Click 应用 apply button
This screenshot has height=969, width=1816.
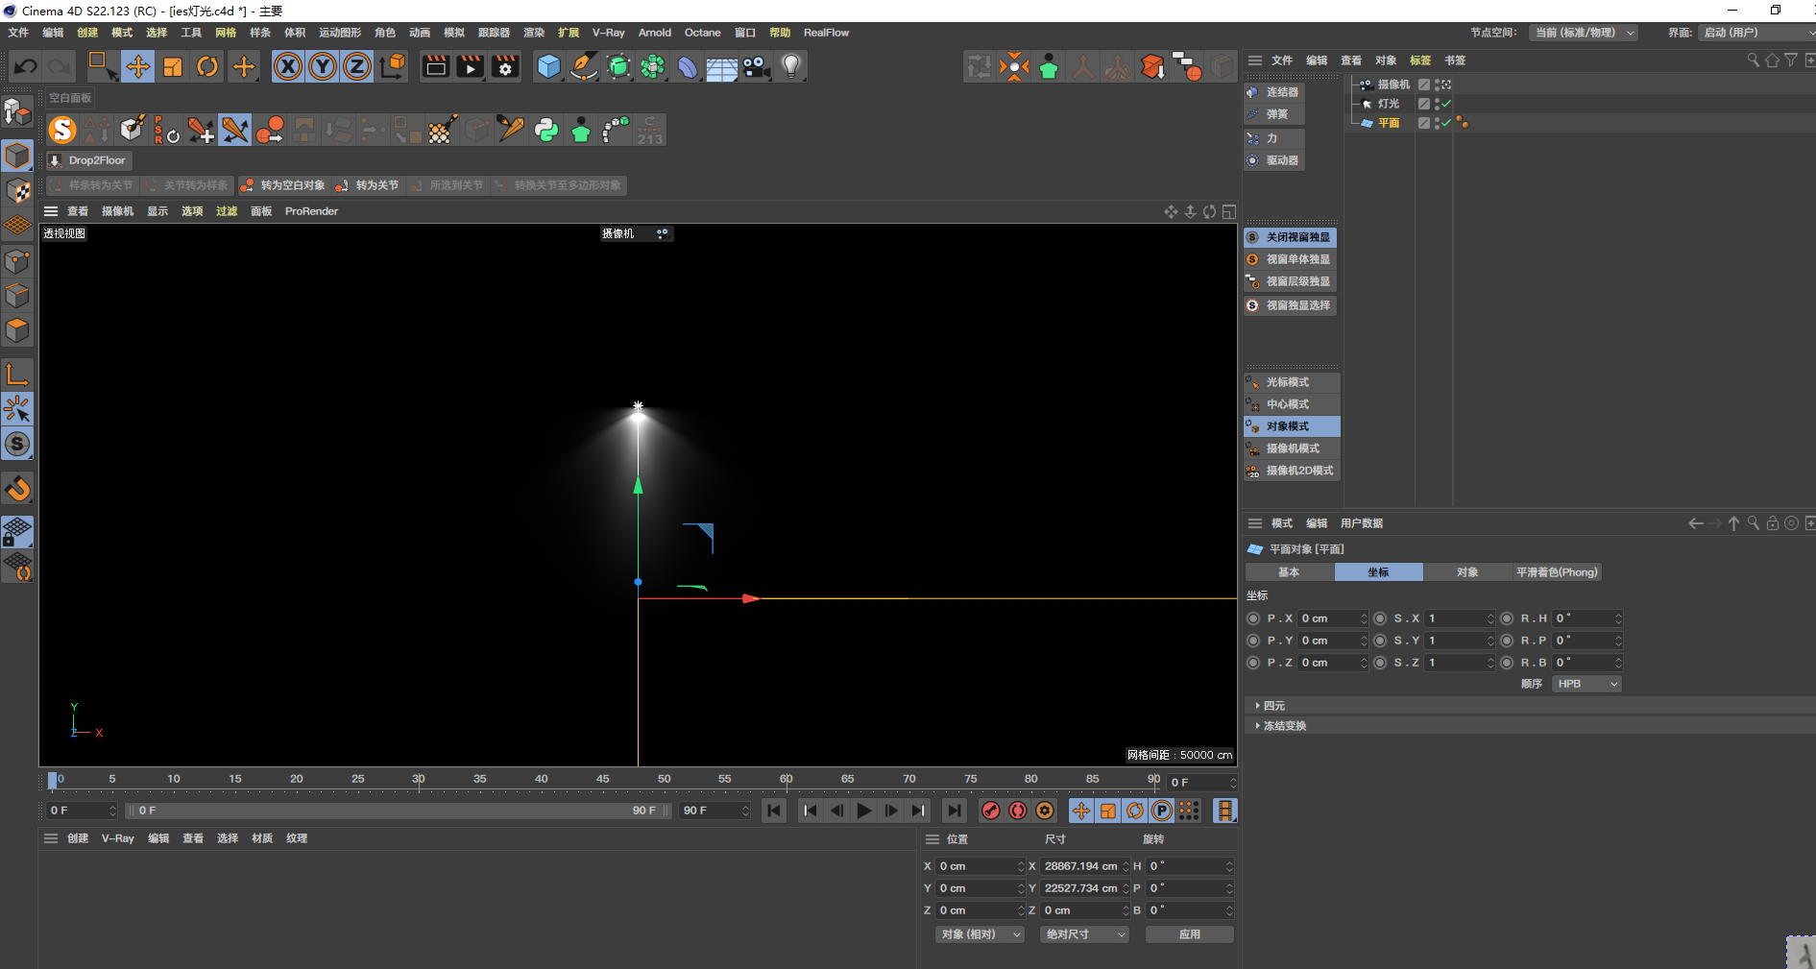click(1189, 934)
